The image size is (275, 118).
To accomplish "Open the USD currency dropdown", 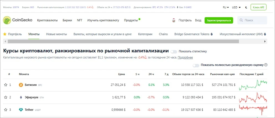I will tap(236, 7).
